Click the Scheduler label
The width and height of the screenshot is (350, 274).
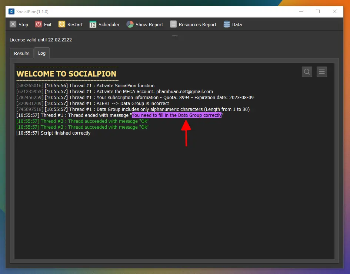[109, 24]
